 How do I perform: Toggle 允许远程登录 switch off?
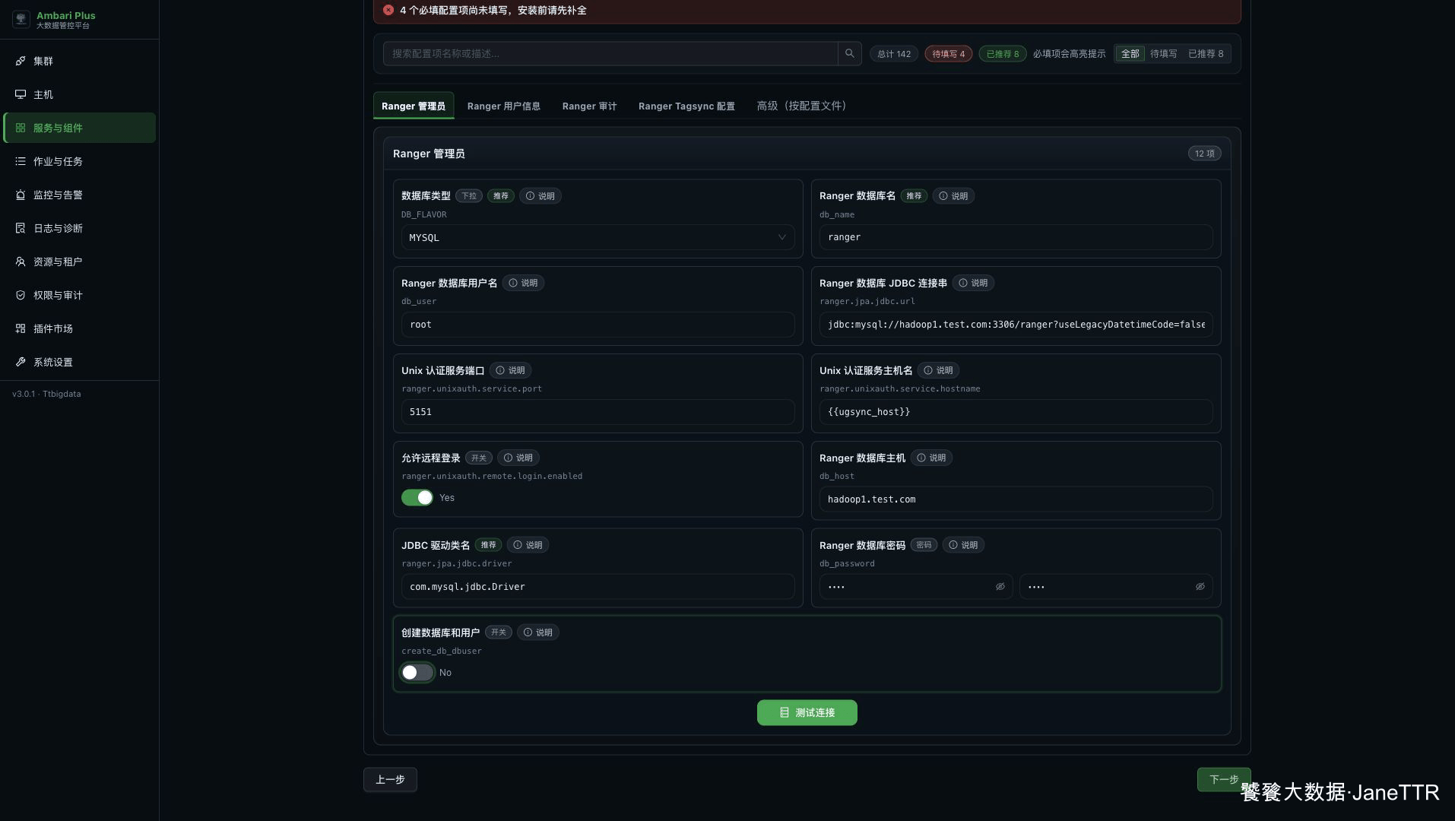[417, 498]
